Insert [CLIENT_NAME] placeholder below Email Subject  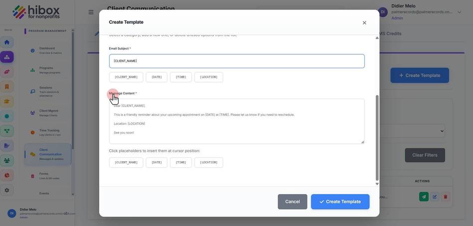pyautogui.click(x=126, y=77)
